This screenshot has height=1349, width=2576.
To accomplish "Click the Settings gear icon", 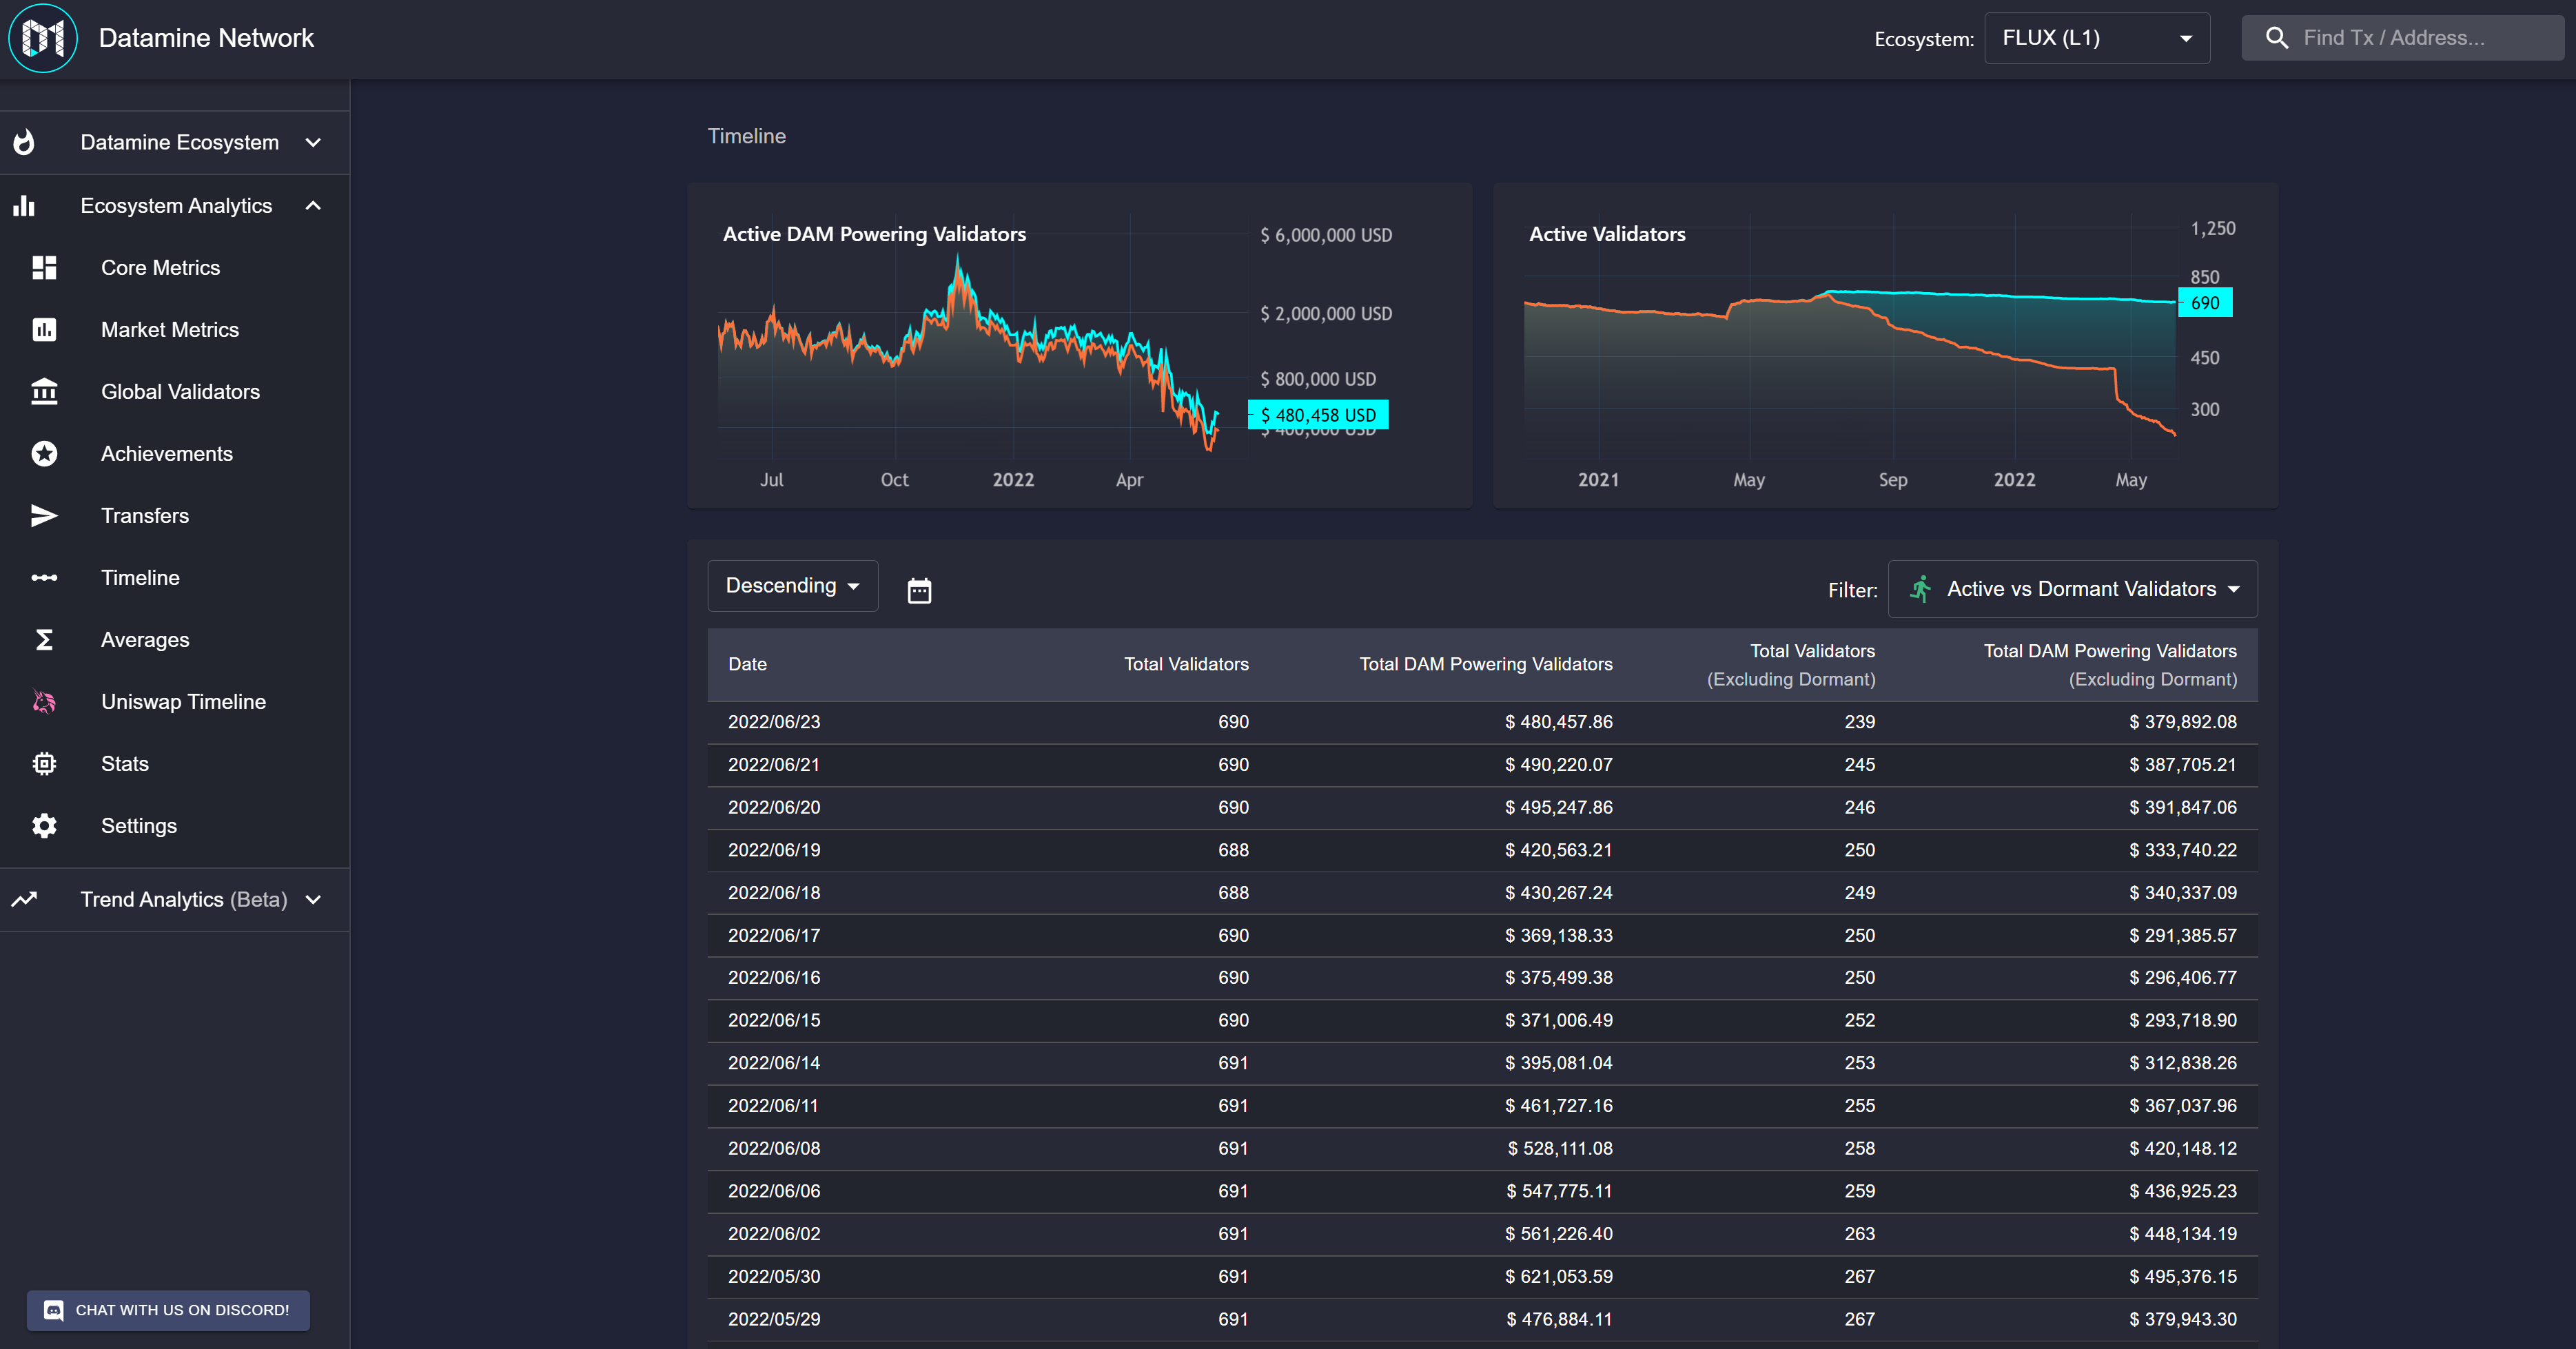I will tap(44, 826).
